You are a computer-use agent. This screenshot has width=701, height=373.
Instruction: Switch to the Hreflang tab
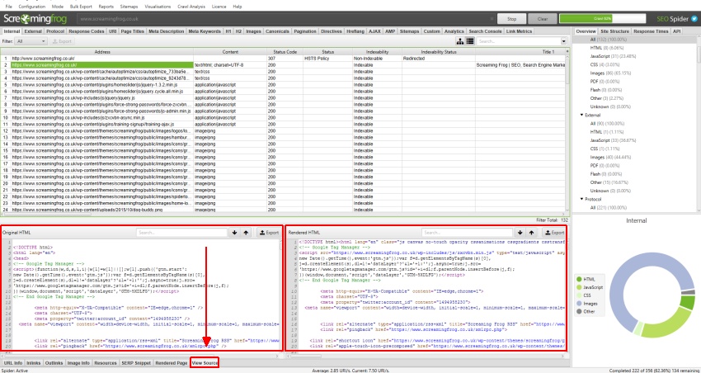tap(355, 31)
